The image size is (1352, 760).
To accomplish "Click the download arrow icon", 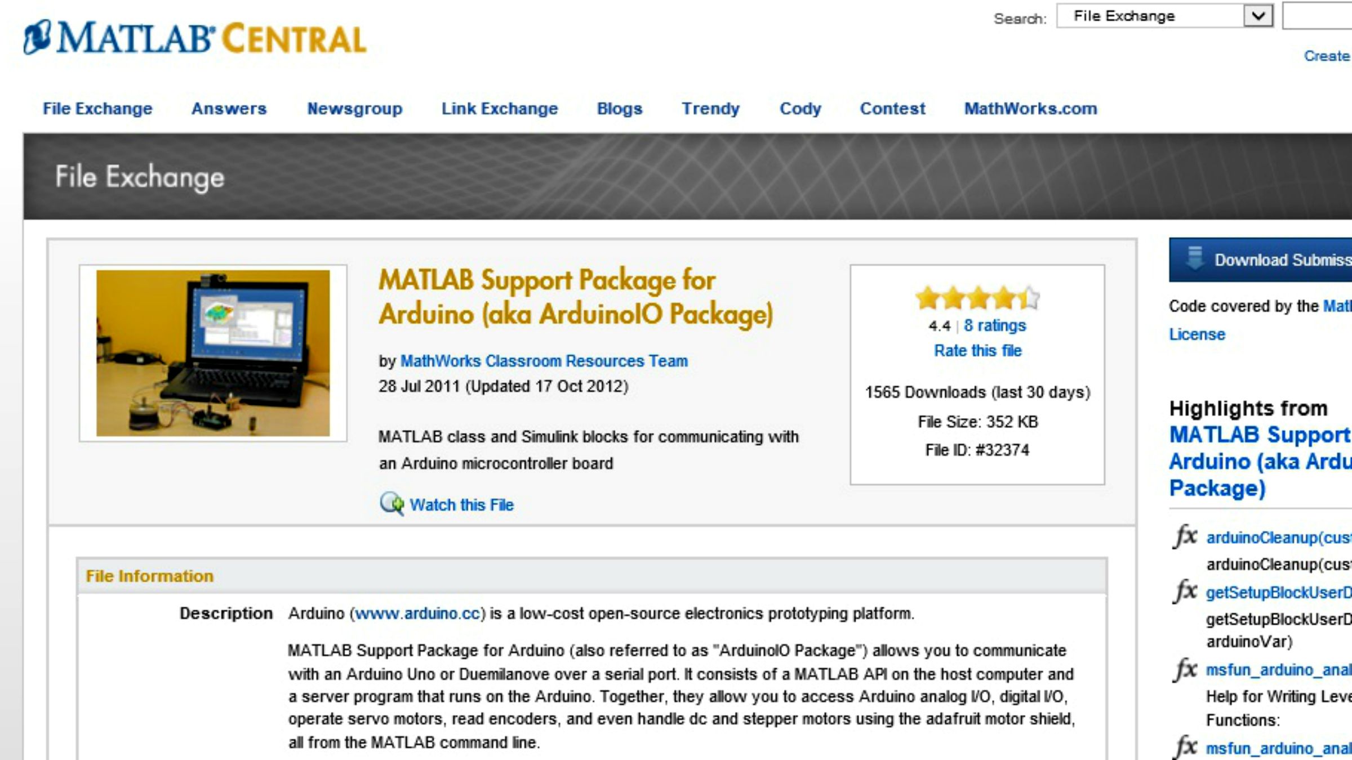I will tap(1194, 259).
